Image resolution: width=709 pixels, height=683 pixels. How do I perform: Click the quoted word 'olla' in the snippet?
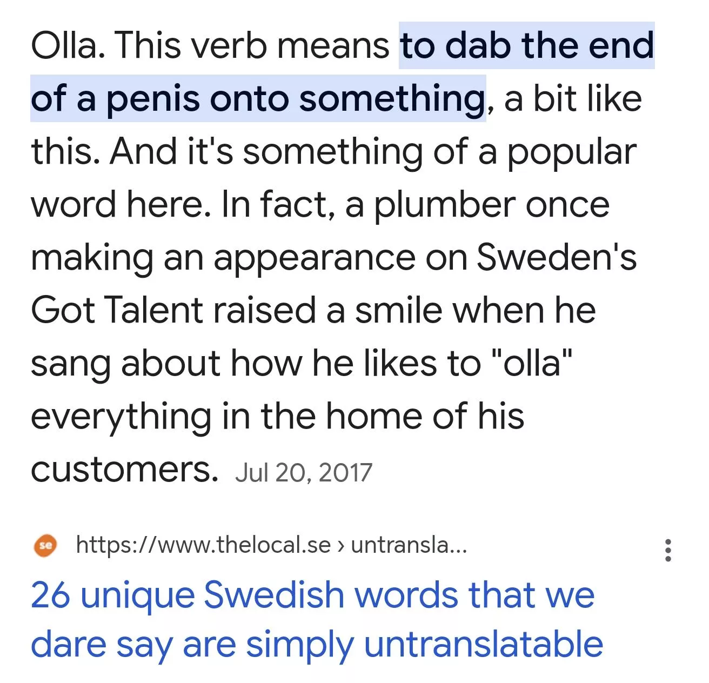click(532, 363)
